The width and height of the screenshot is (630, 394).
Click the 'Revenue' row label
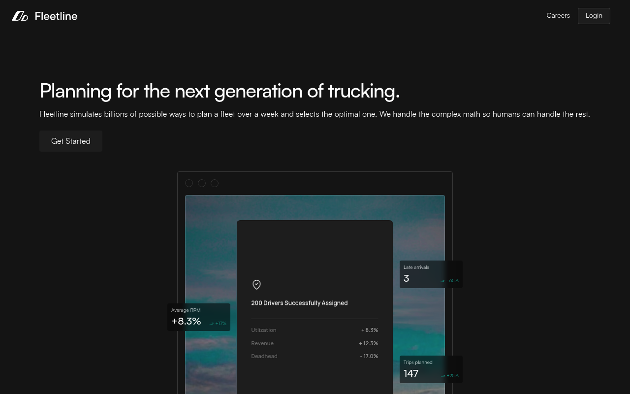[x=262, y=343]
